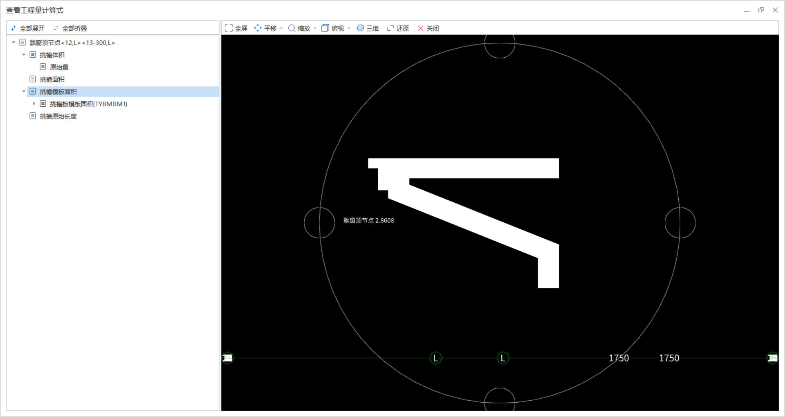Click the document icon beside 原始量
785x417 pixels.
pos(43,67)
